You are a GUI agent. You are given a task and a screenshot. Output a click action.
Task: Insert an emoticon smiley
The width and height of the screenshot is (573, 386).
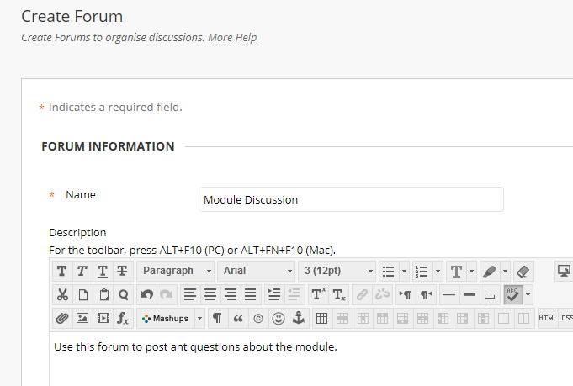[278, 318]
